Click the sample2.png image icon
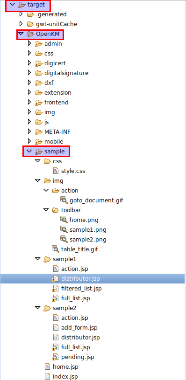 [64, 239]
